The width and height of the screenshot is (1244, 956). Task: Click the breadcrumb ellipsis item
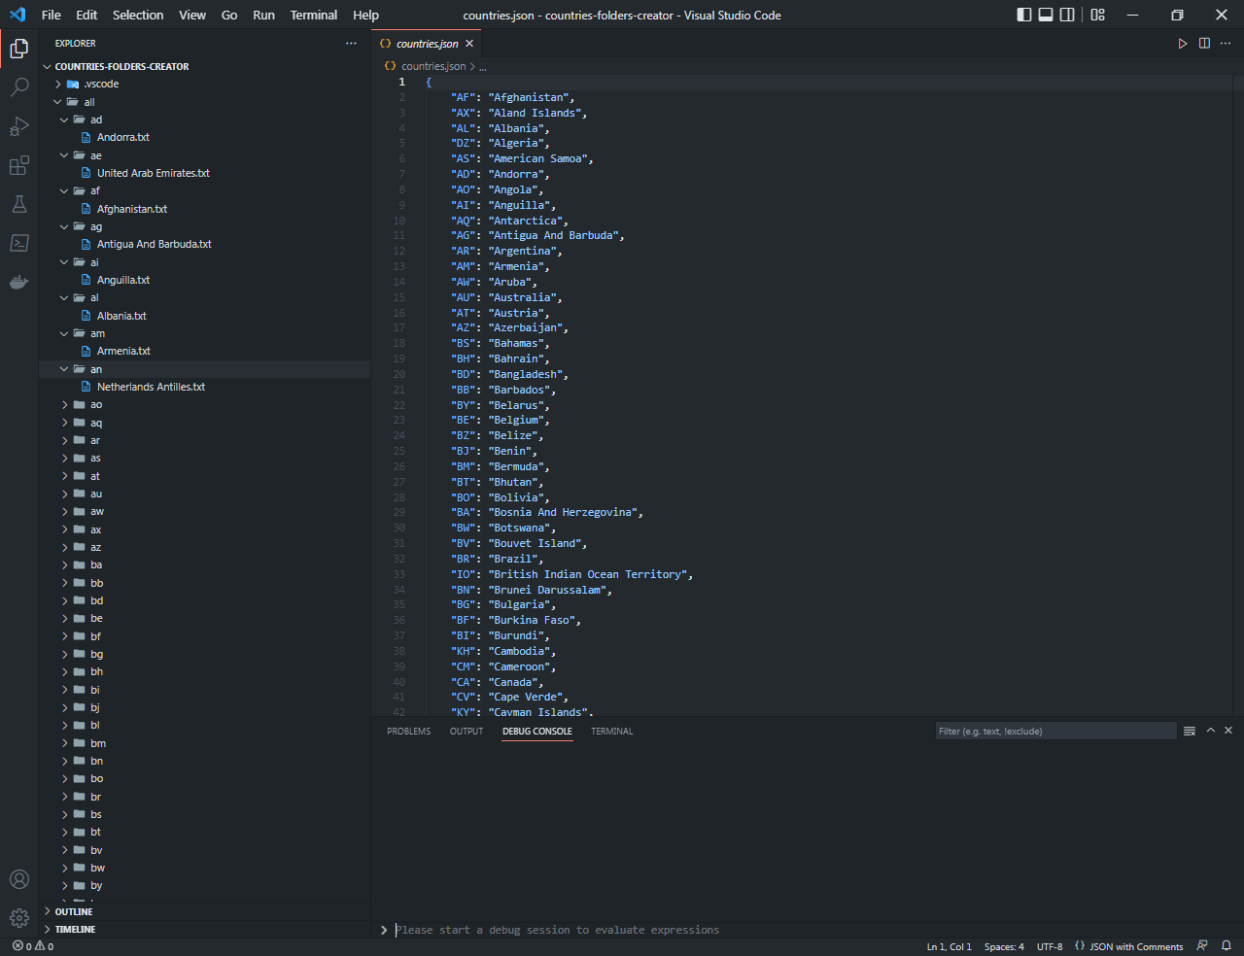coord(483,66)
